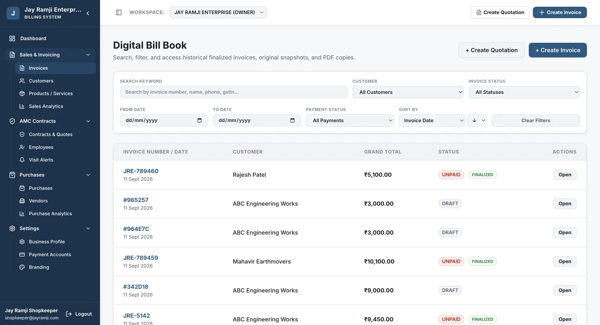
Task: Click Create Quotation in top header bar
Action: [500, 12]
